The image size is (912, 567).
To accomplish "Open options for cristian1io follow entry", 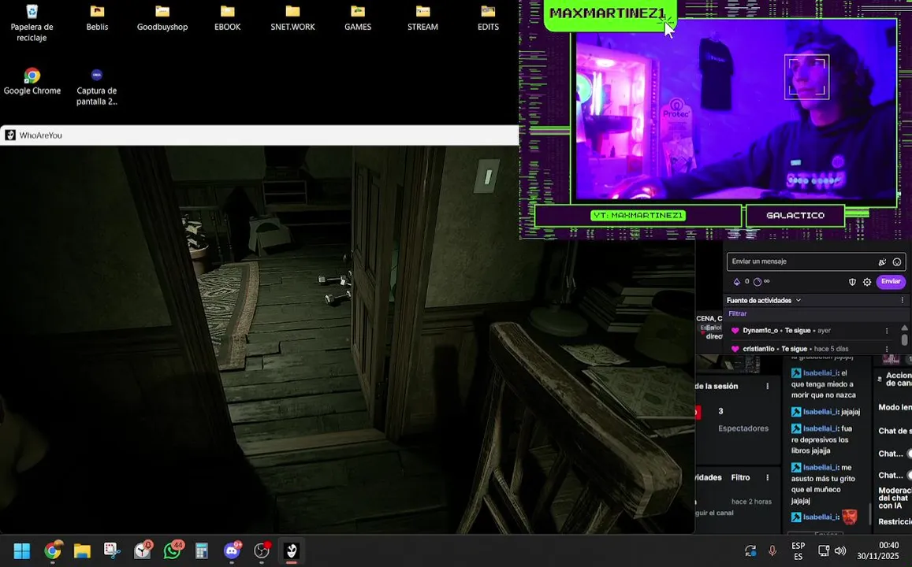I will (887, 349).
